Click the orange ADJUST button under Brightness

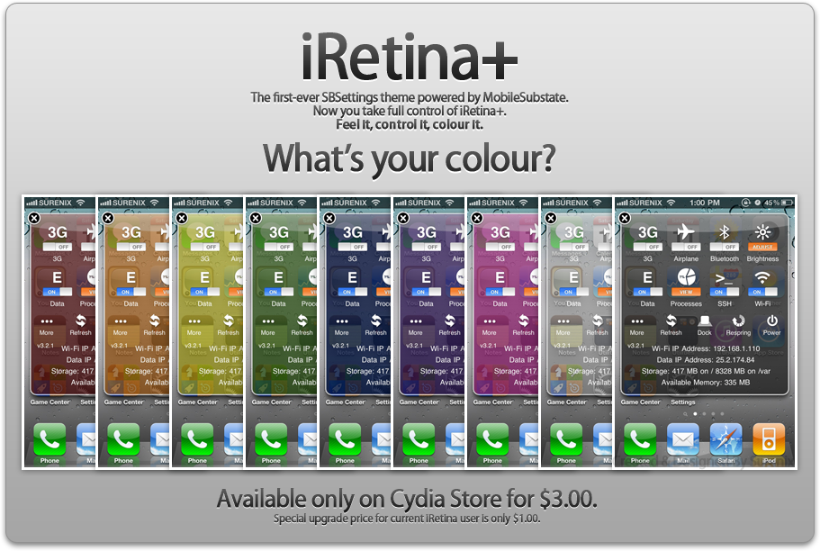point(762,247)
